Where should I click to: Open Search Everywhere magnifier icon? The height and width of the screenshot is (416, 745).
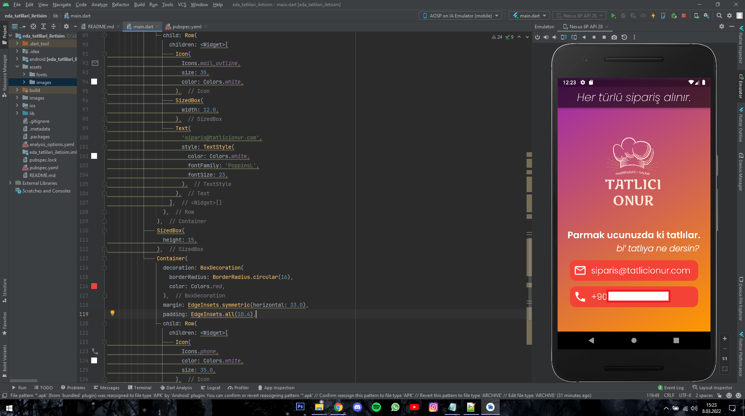[719, 16]
